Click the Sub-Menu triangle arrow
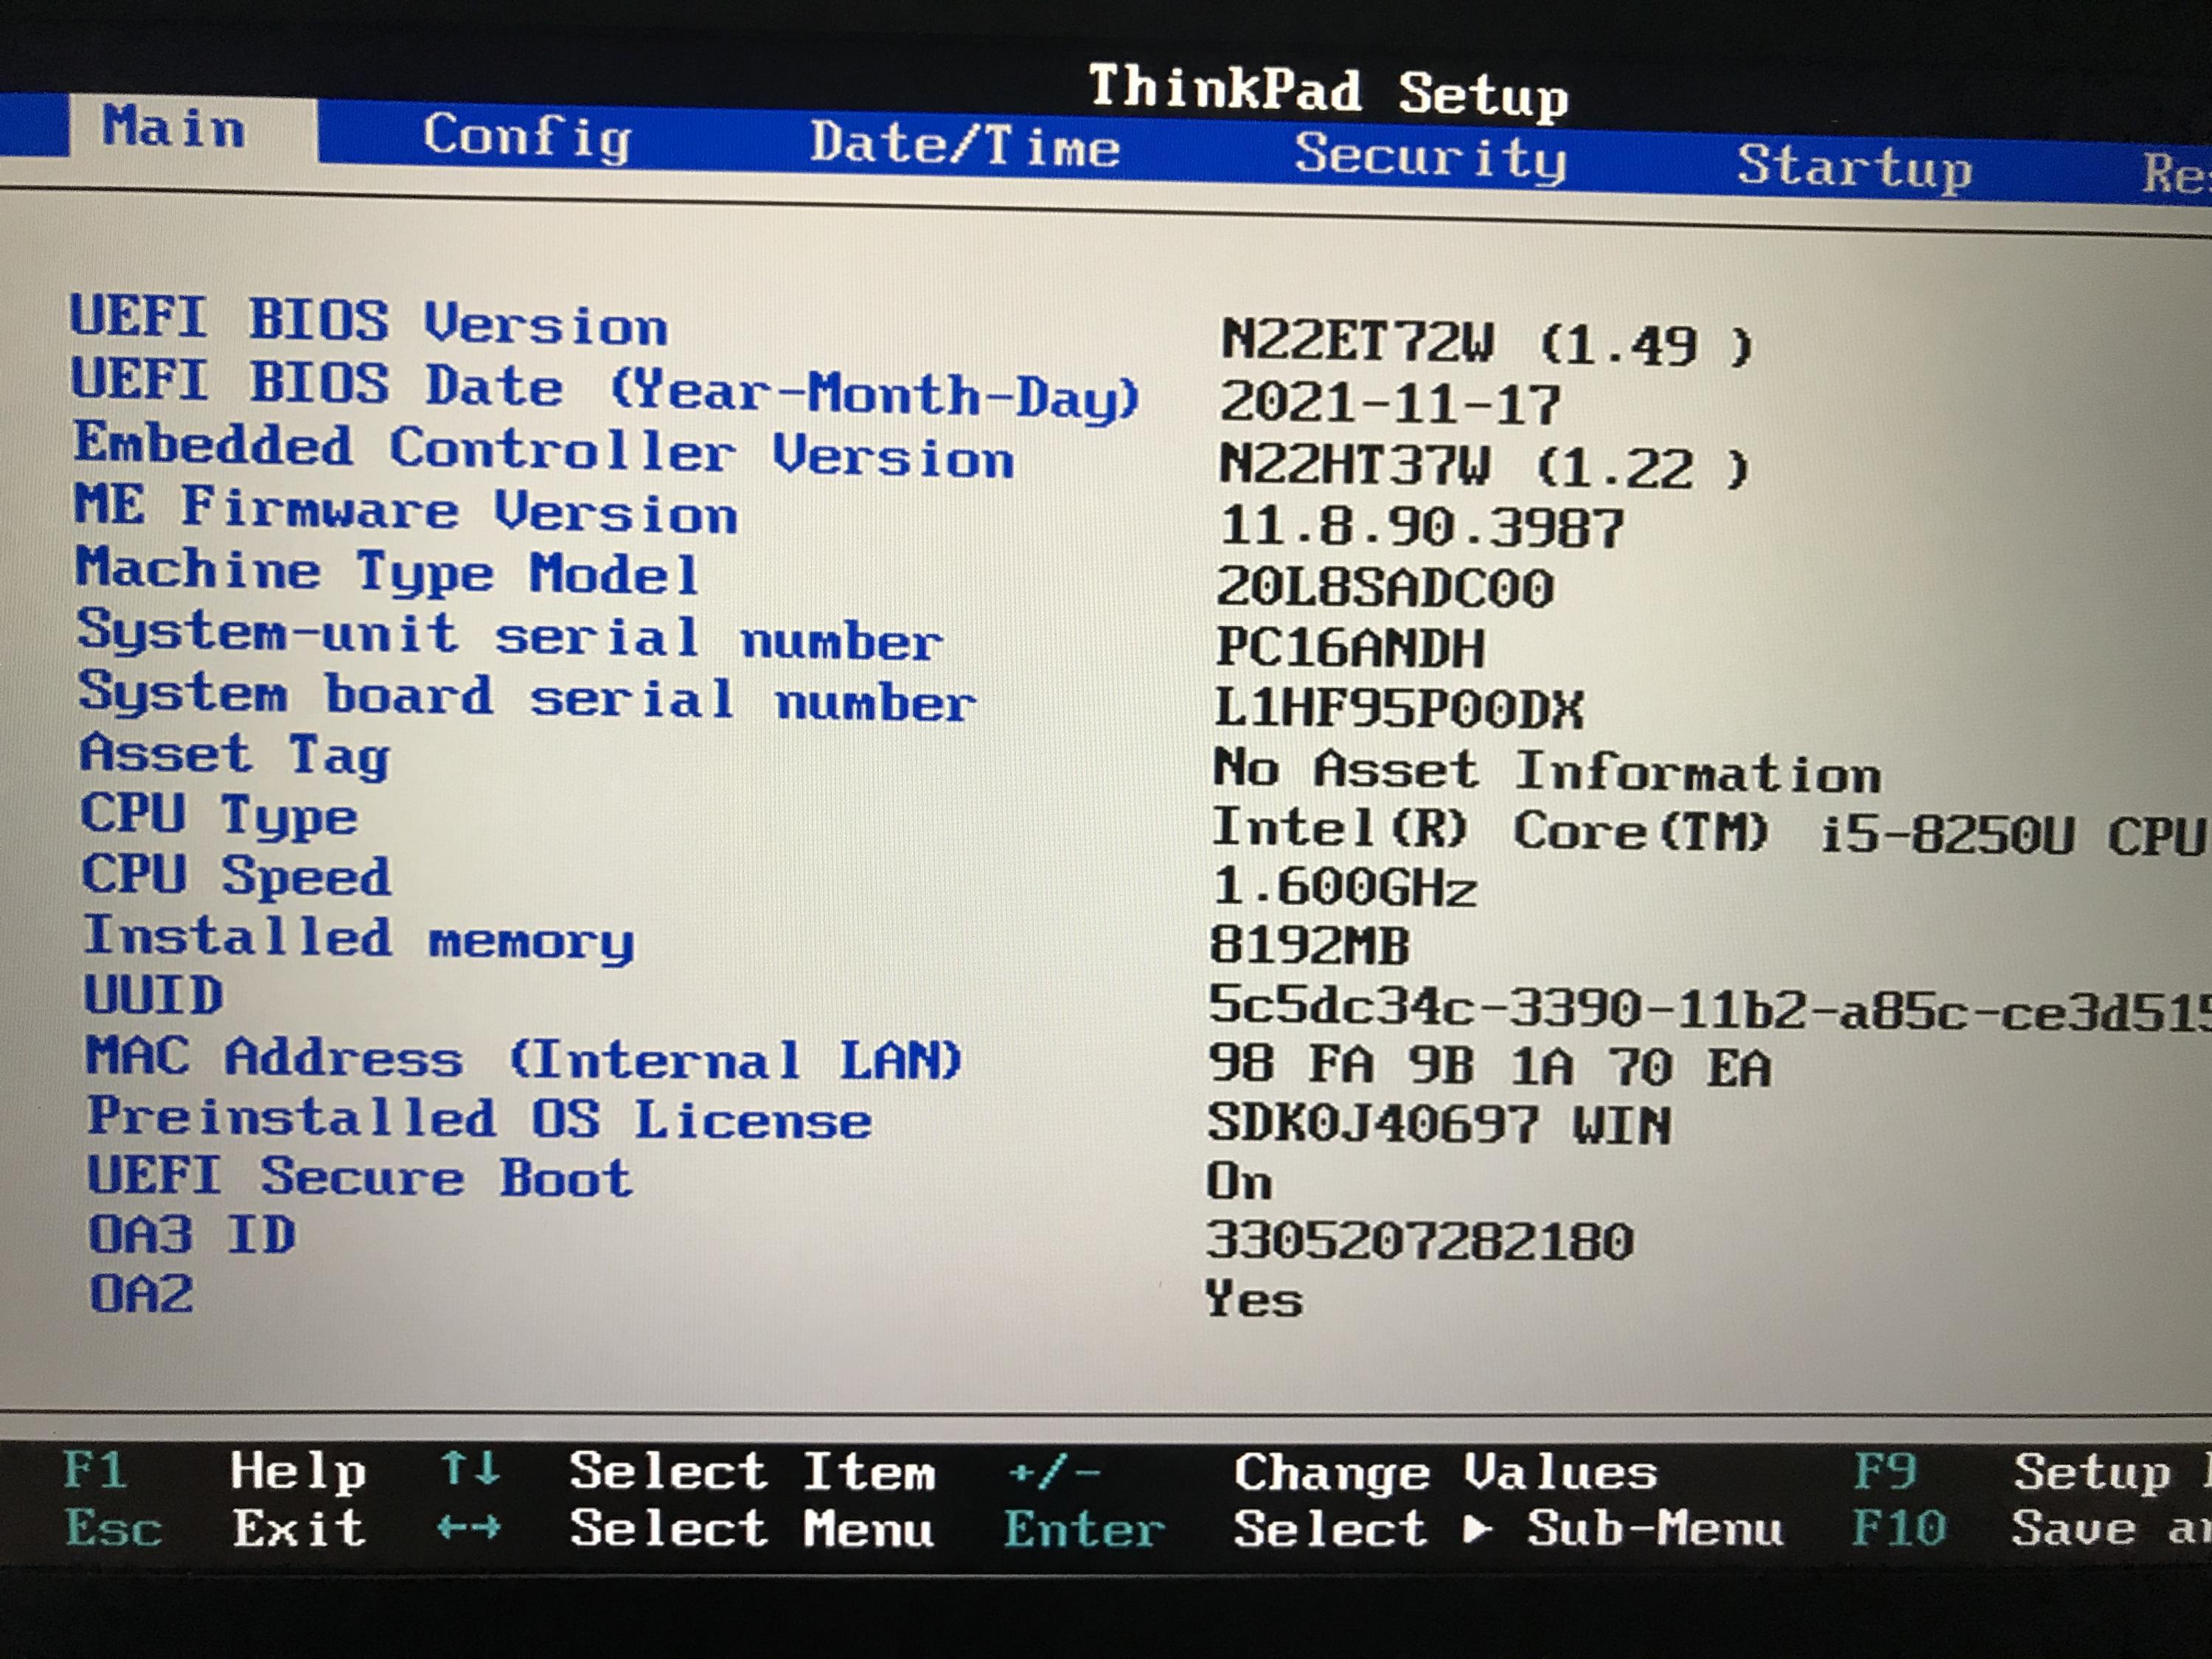Screen dimensions: 2212x1659 1478,1529
